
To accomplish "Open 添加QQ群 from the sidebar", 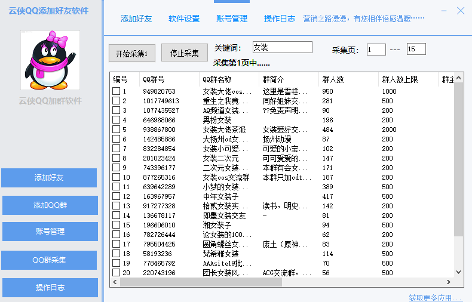I will click(x=50, y=205).
